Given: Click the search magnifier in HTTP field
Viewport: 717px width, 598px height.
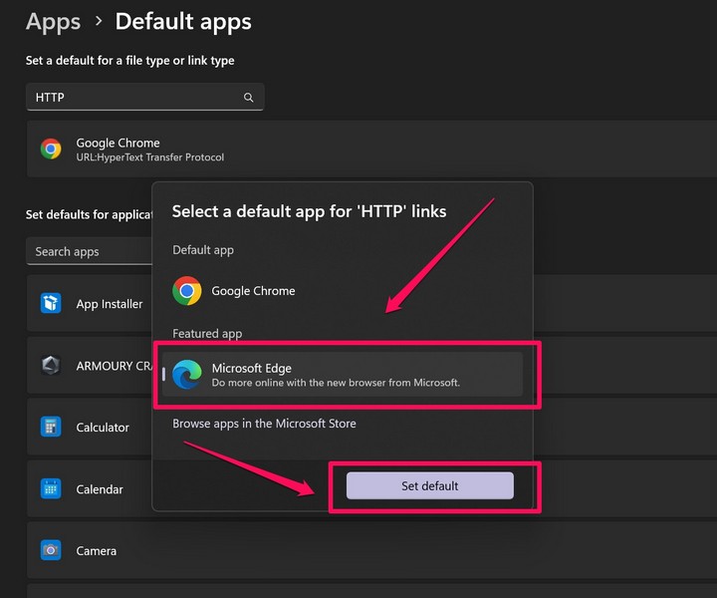Looking at the screenshot, I should point(249,98).
